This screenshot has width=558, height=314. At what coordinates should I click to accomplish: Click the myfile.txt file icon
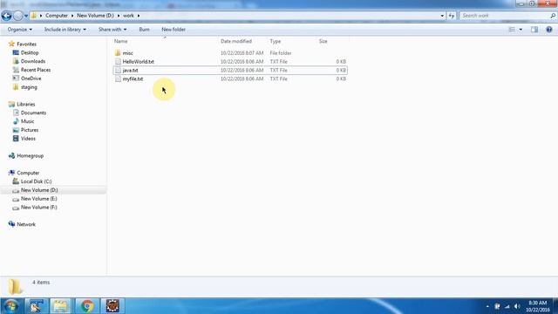[118, 79]
